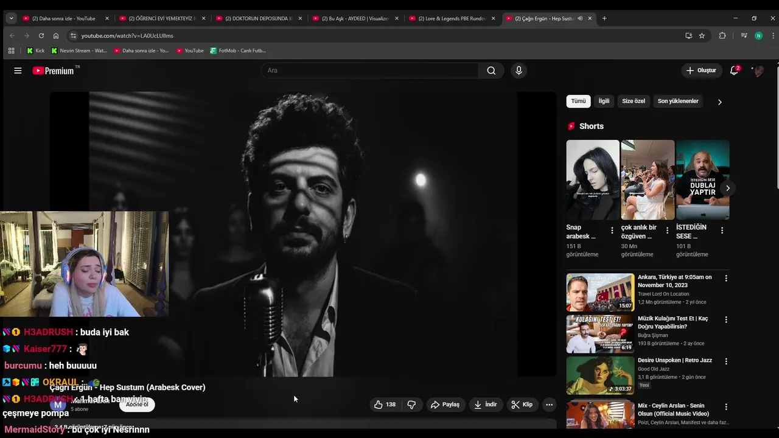Open options for Ankara, Türkiye video

pyautogui.click(x=725, y=278)
